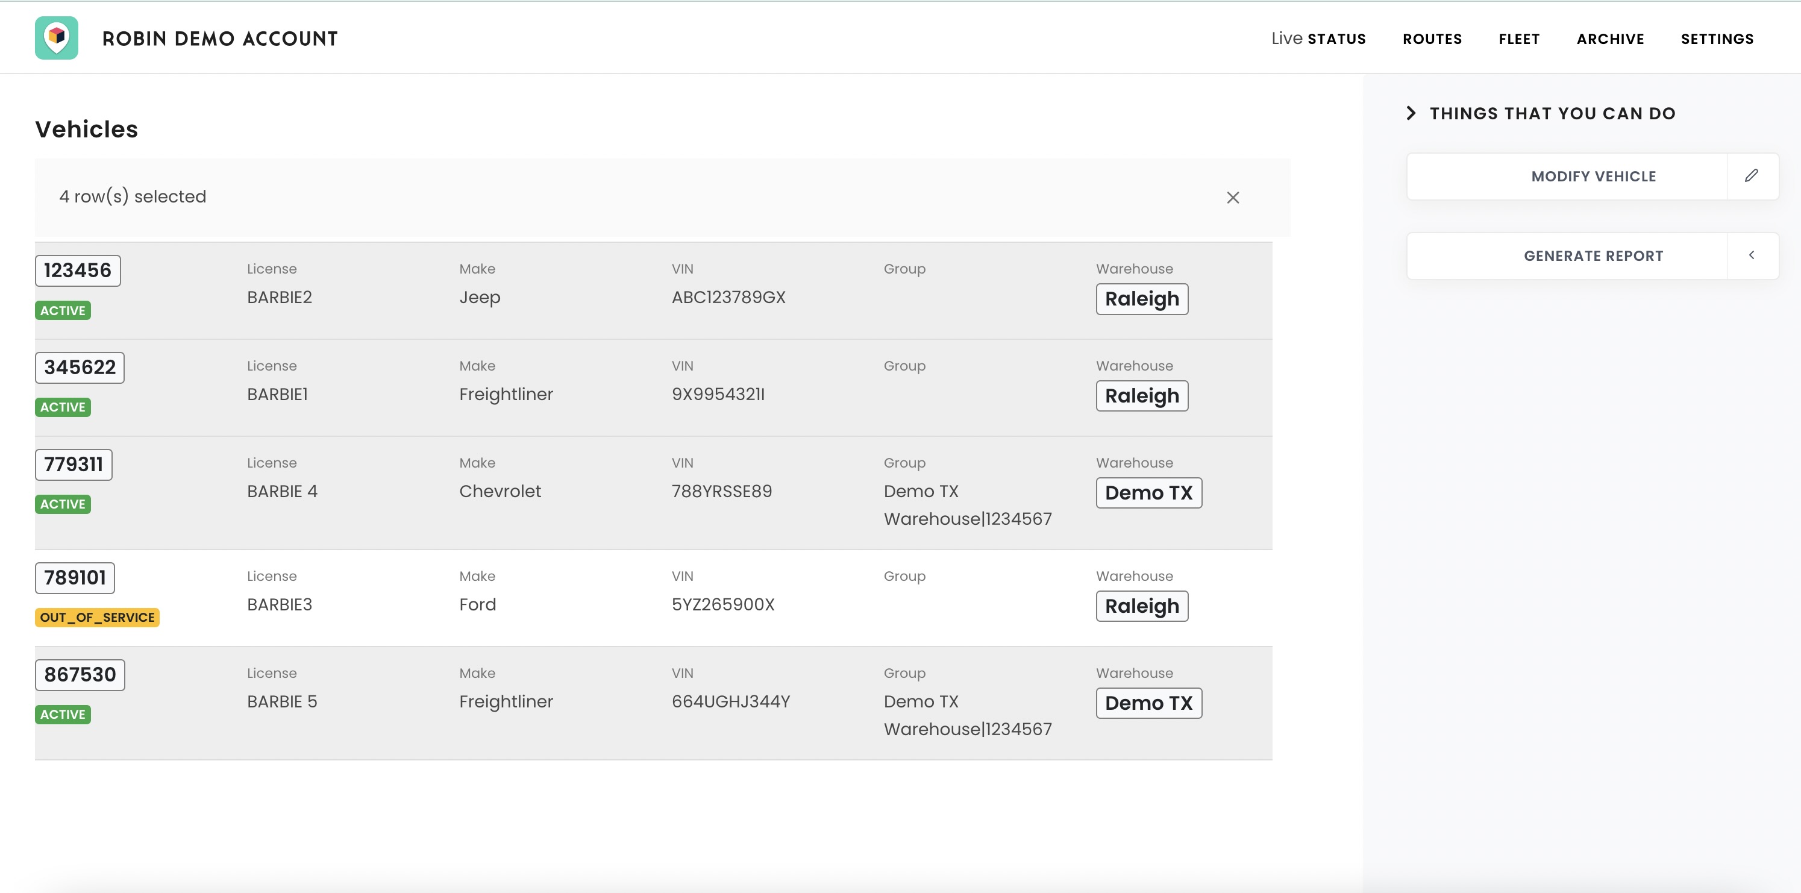Expand the Generate Report arrow
Screen dimensions: 1801x893
pyautogui.click(x=1752, y=255)
